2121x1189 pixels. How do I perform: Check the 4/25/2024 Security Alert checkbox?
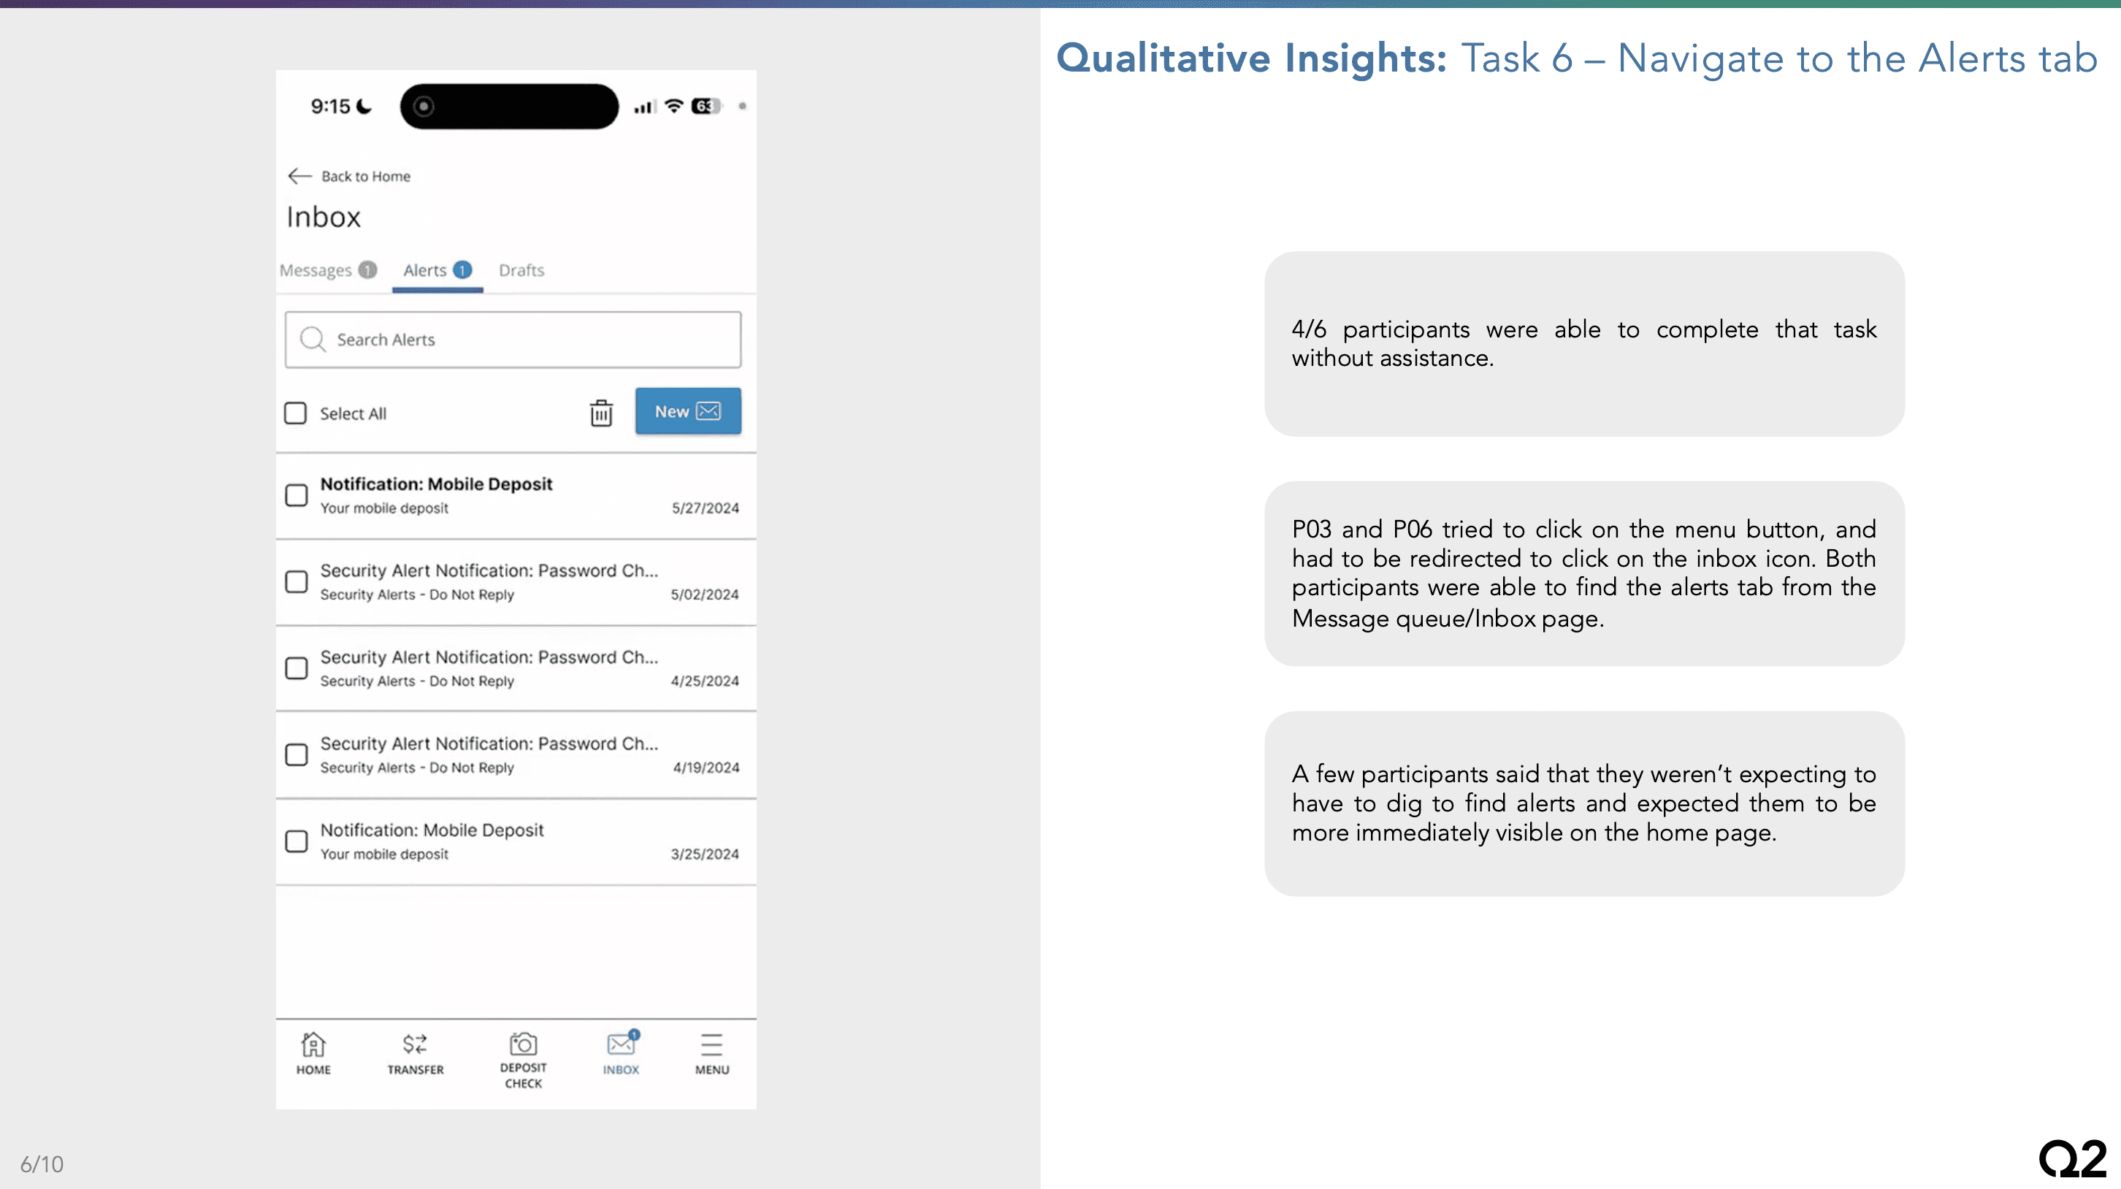pos(297,668)
